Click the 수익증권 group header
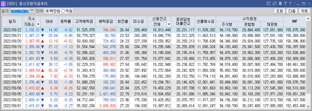The height and width of the screenshot is (111, 312). 250,19
